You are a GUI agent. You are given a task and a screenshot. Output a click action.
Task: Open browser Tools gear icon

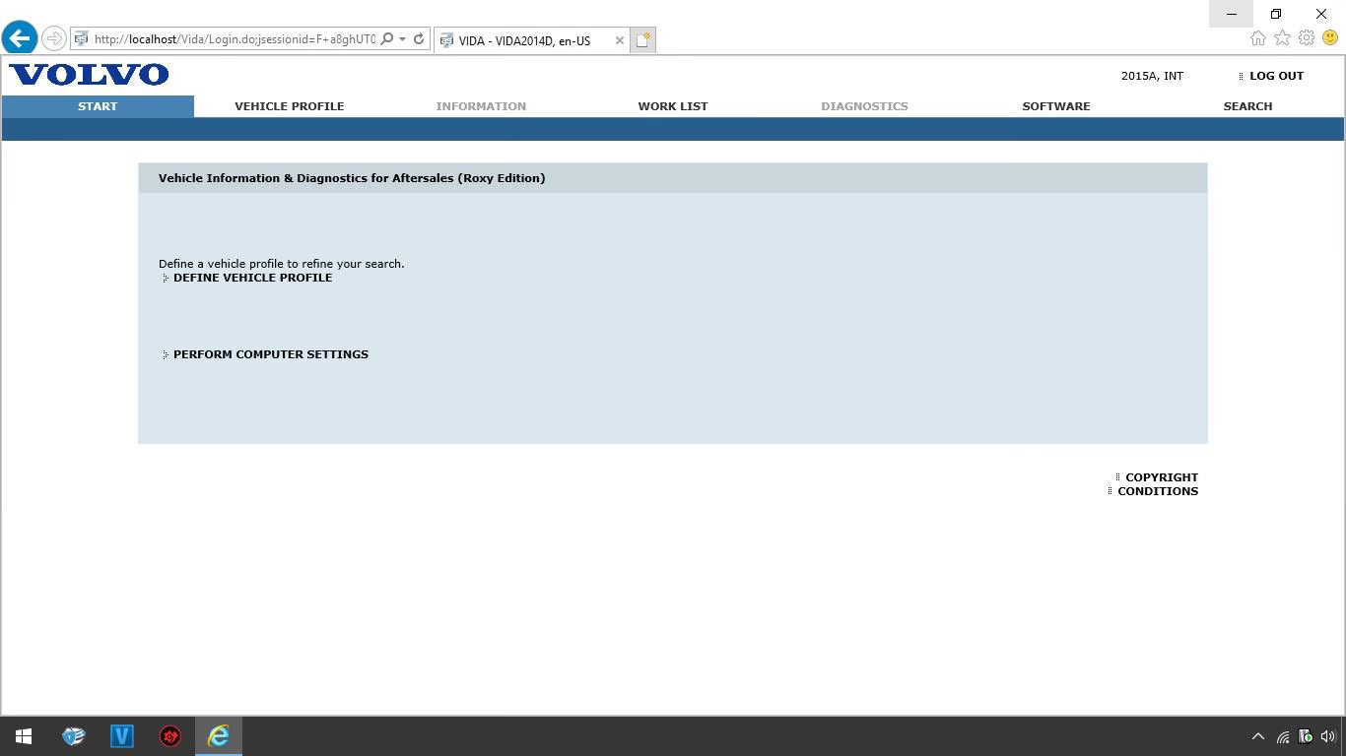click(1307, 38)
